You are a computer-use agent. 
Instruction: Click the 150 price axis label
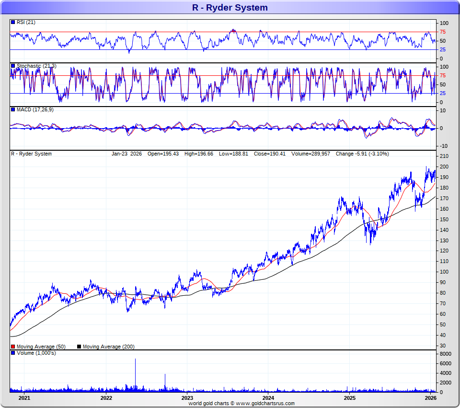coord(444,219)
